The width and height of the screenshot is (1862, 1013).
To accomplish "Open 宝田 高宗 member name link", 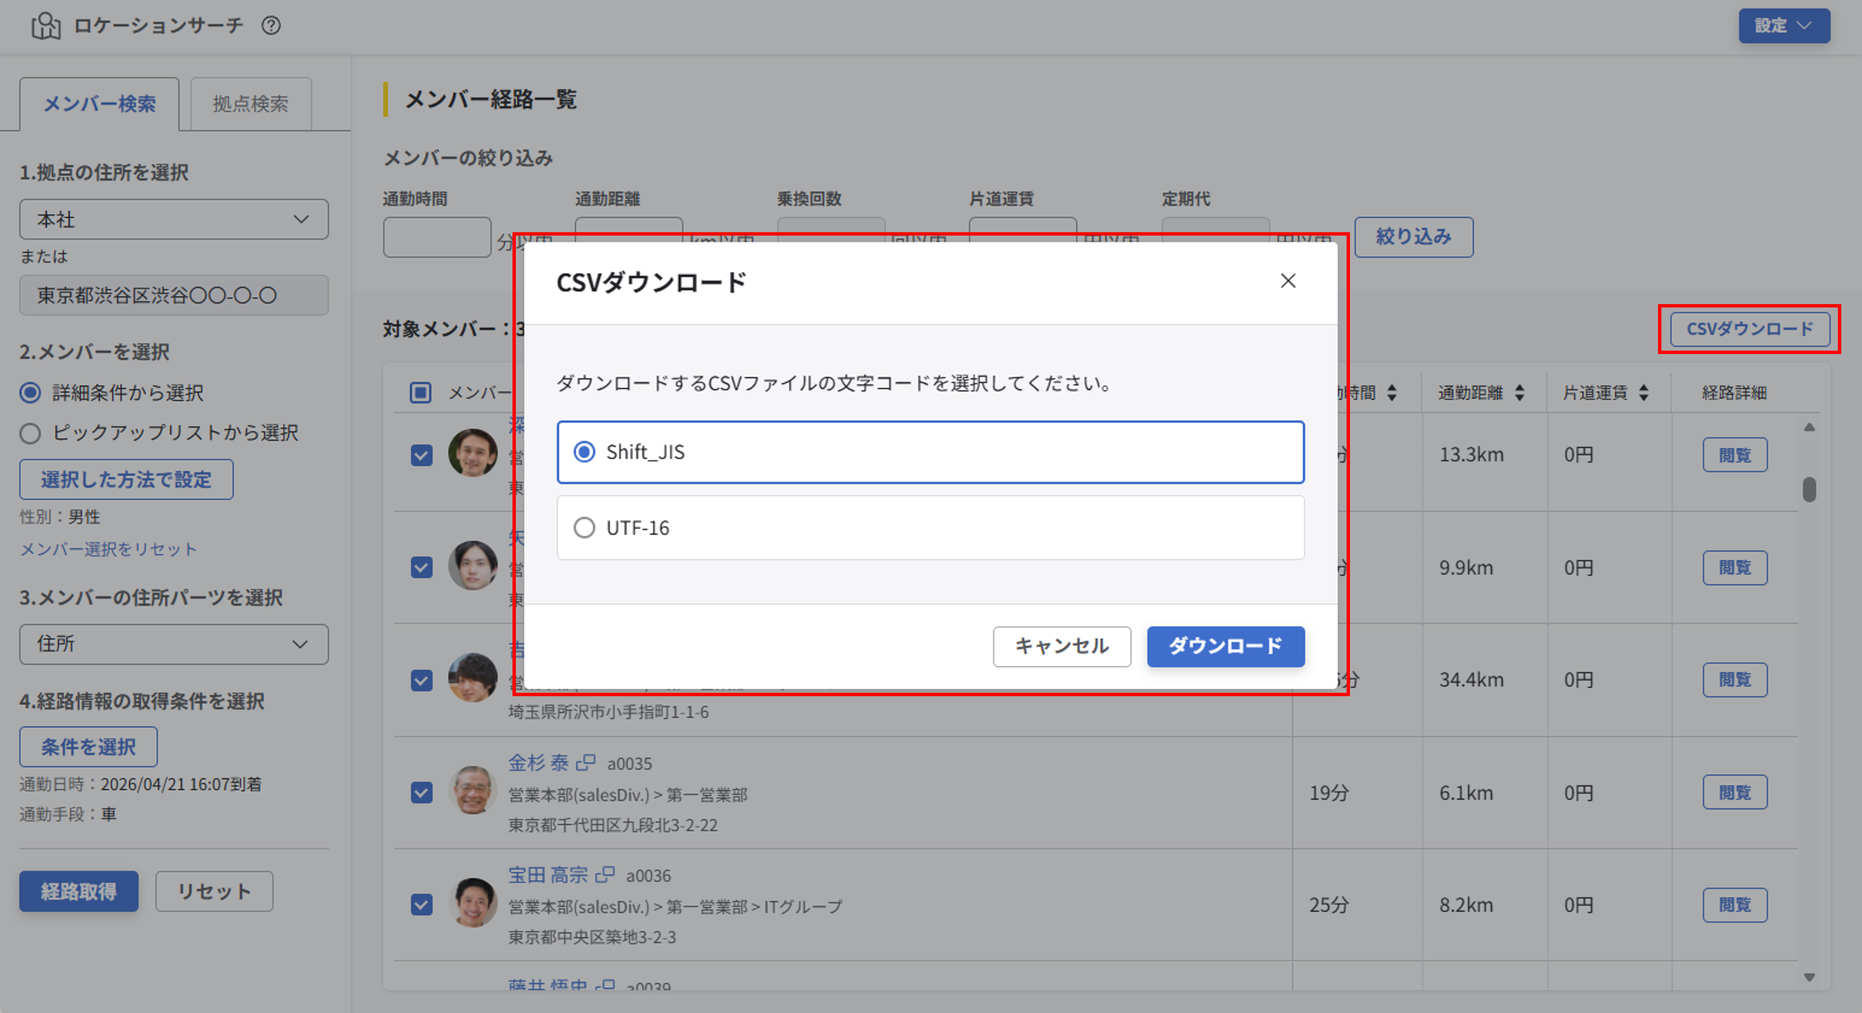I will pyautogui.click(x=548, y=874).
